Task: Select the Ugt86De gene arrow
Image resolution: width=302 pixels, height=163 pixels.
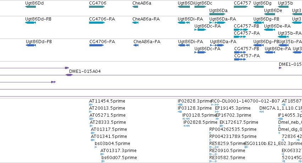Action: click(269, 14)
